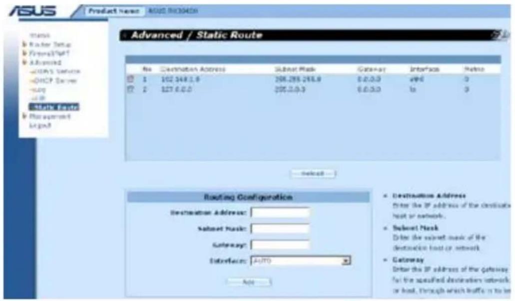Viewport: 515px width, 301px height.
Task: Click the Subnet Mask column header
Action: 295,69
